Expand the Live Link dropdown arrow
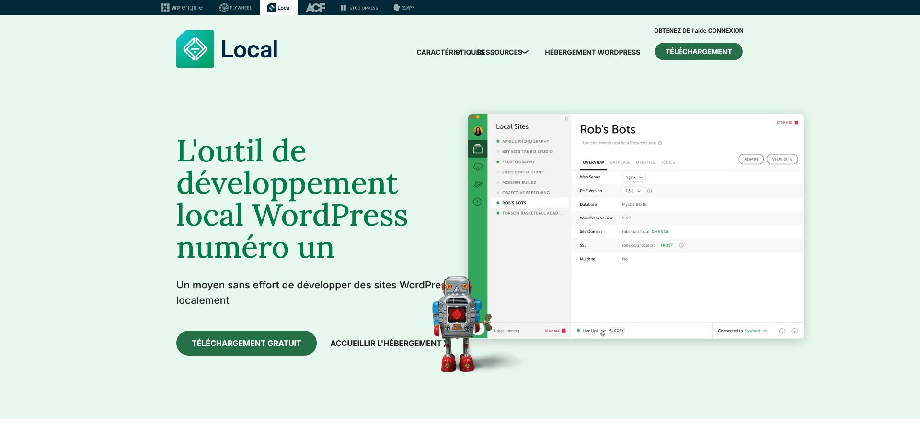The image size is (920, 425). click(603, 331)
